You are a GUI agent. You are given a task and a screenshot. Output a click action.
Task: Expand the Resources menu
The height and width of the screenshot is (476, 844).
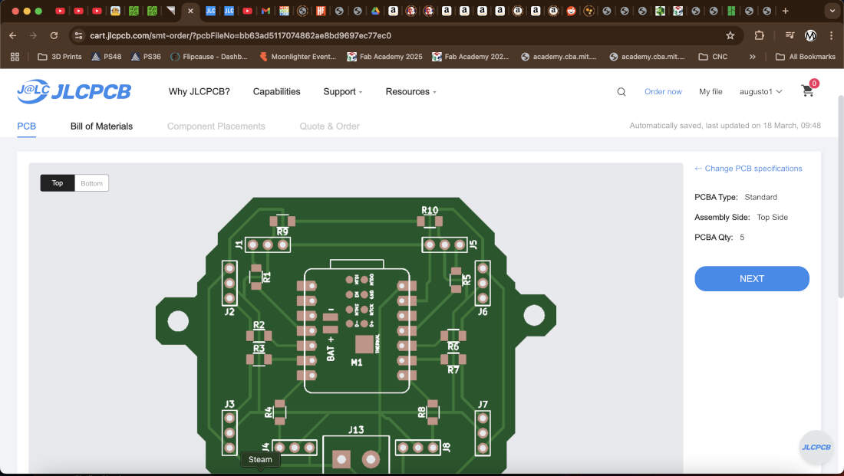click(x=410, y=91)
